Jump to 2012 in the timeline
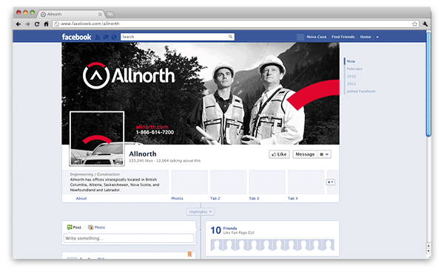This screenshot has width=444, height=273. [351, 76]
